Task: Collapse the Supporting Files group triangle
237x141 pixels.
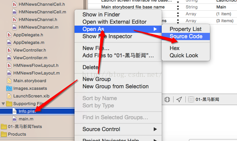Action: click(3, 104)
